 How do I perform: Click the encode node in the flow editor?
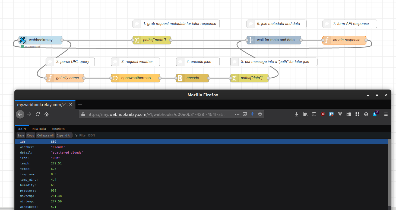tap(192, 78)
